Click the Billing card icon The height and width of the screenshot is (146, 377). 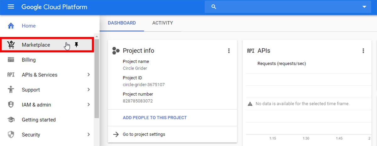coord(11,60)
